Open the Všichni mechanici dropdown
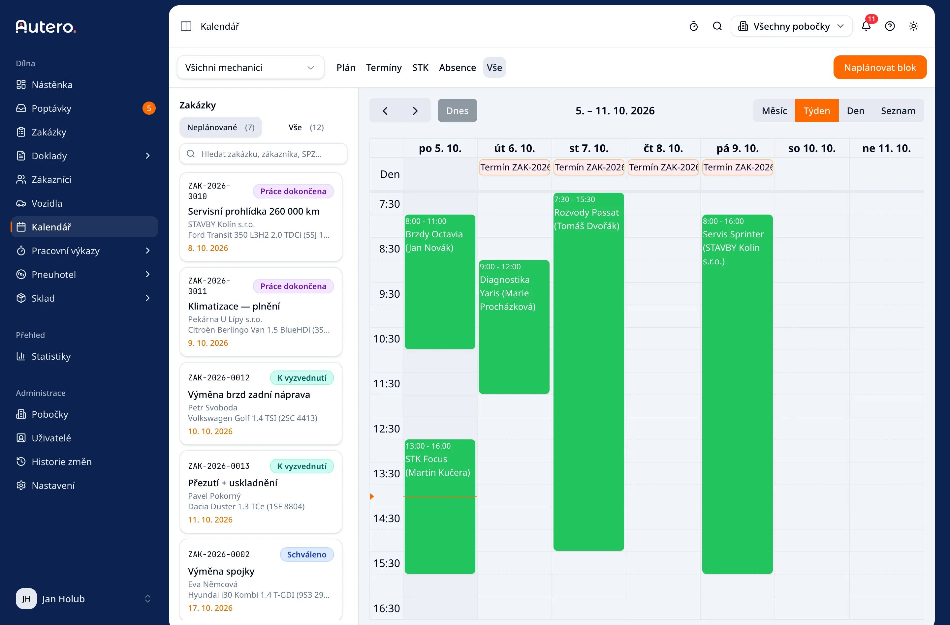The width and height of the screenshot is (950, 625). [250, 67]
